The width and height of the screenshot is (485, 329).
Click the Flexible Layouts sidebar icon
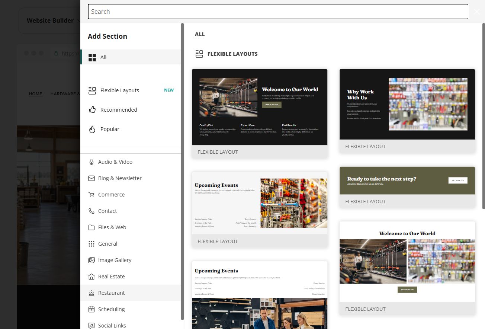coord(92,90)
